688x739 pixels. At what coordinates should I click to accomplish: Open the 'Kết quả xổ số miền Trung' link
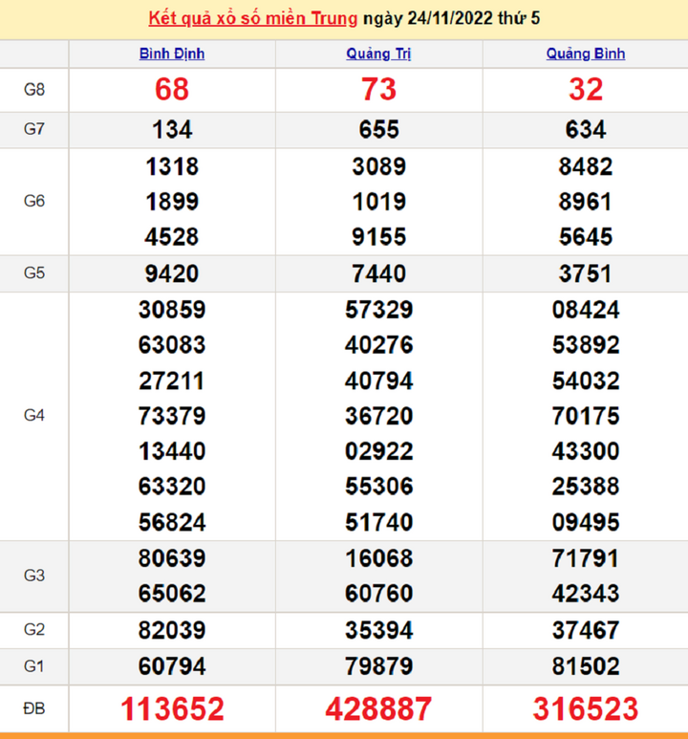pos(253,19)
